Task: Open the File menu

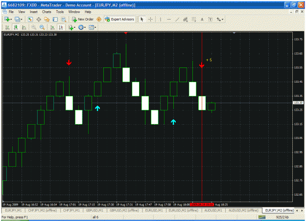Action: (11, 12)
